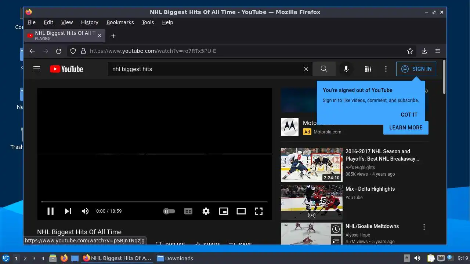This screenshot has width=470, height=264.
Task: Dismiss the popup with GOT IT
Action: (x=409, y=115)
